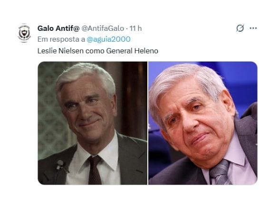Open the three-dot more options menu
Image resolution: width=278 pixels, height=209 pixels.
(x=253, y=28)
